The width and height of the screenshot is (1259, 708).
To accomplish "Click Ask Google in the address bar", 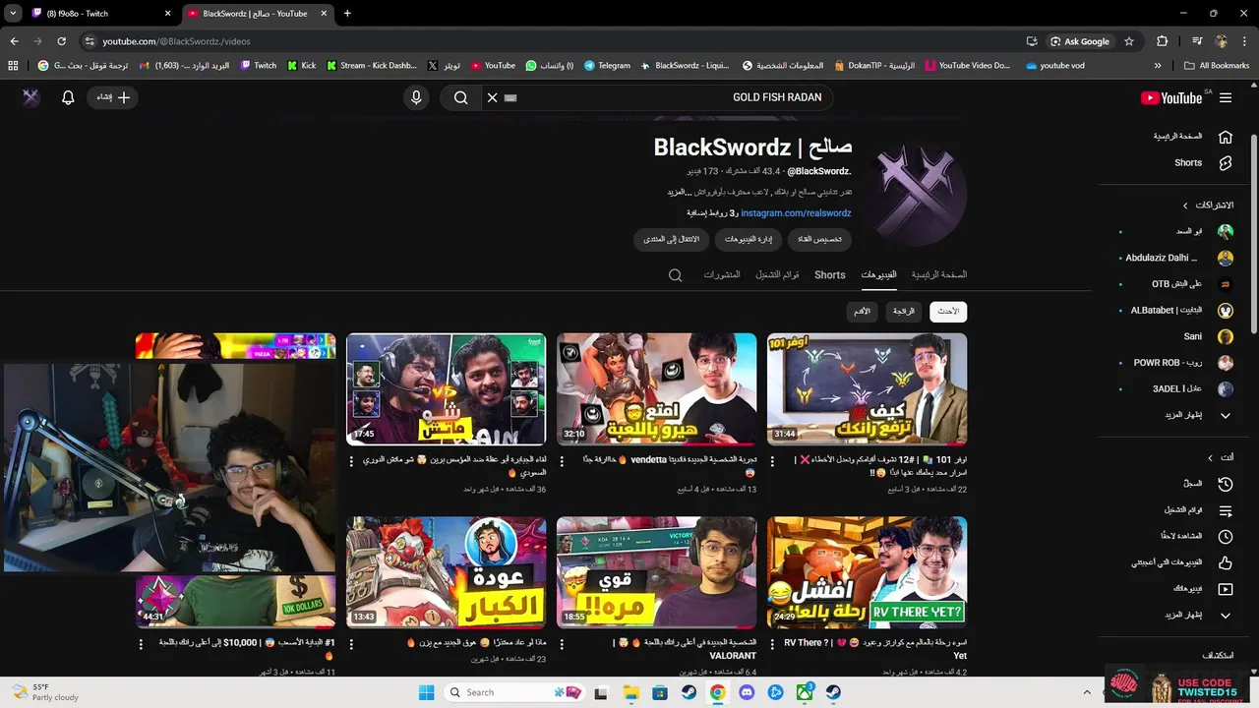I will point(1080,41).
